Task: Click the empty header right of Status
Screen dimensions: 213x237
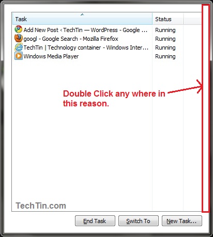Action: [192, 19]
